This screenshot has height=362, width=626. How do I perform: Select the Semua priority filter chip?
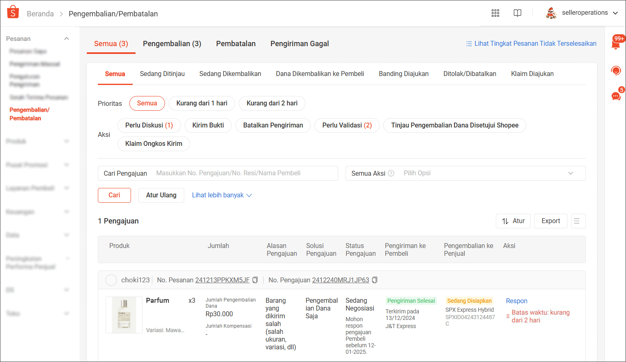tap(147, 103)
